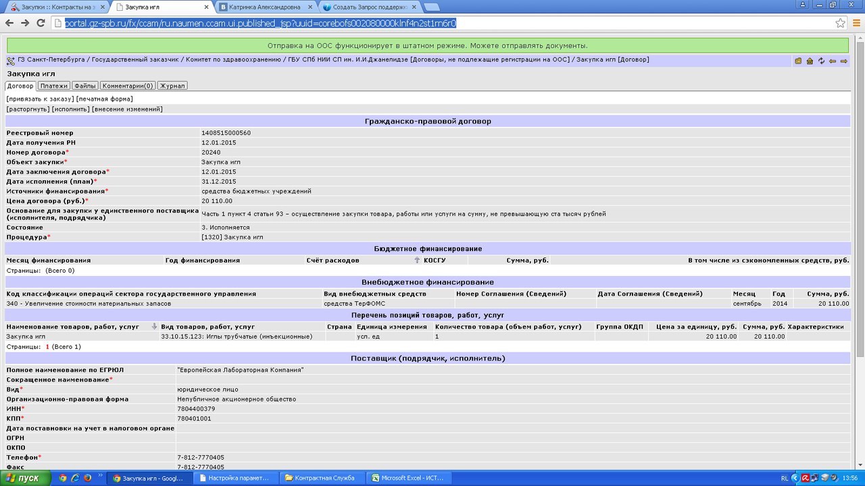Viewport: 865px width, 486px height.
Task: Launch Firefox from the quick launch bar
Action: click(87, 478)
